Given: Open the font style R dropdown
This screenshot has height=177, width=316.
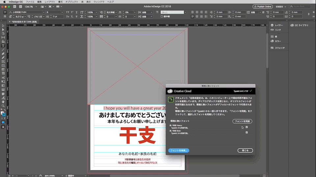Looking at the screenshot, I should click(x=62, y=12).
